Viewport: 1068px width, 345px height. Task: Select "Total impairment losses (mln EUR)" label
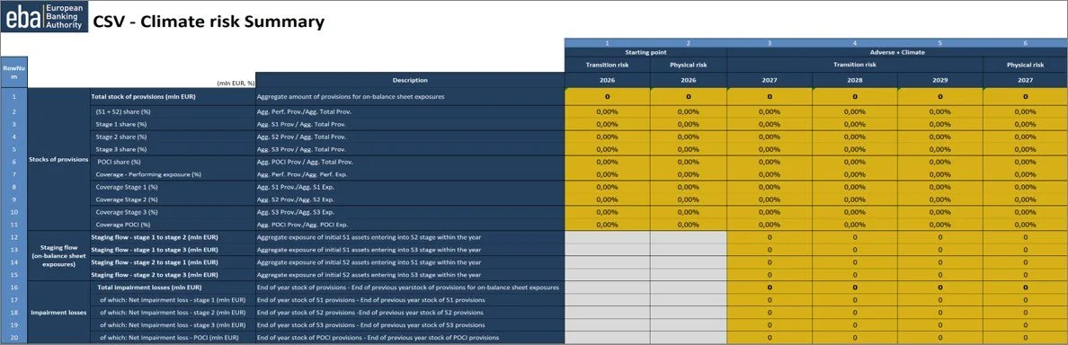point(150,287)
